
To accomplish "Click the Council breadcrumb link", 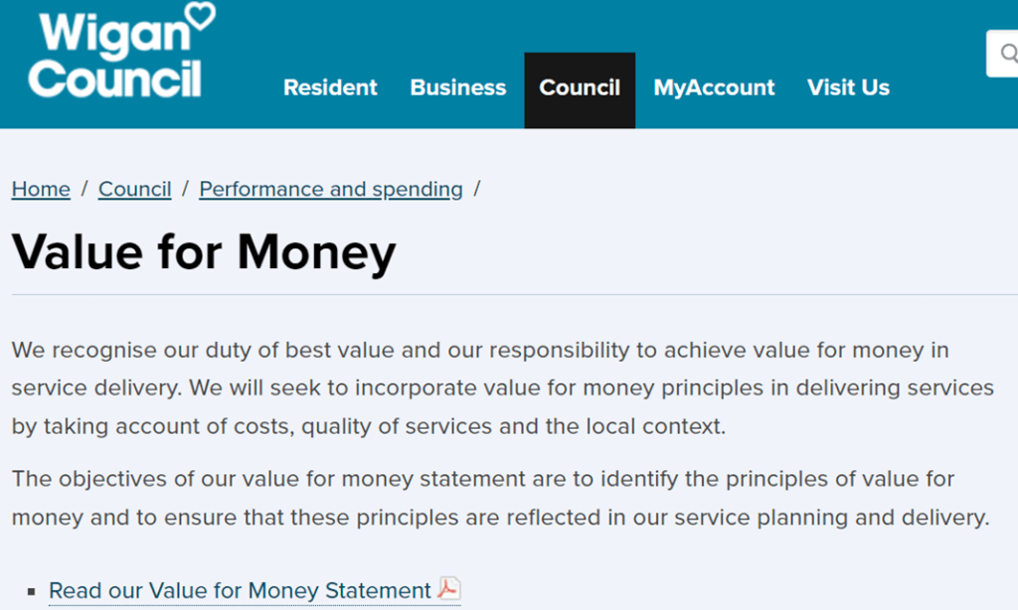I will 134,189.
